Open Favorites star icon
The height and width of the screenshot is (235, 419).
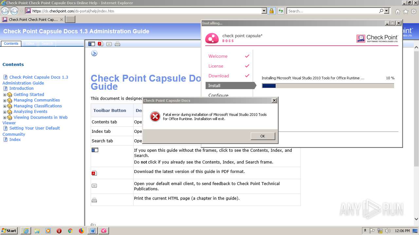[x=406, y=11]
